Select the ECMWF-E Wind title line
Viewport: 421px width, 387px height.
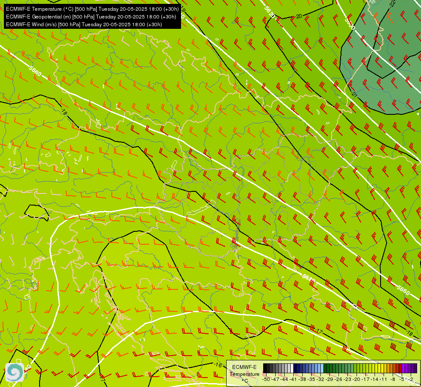[x=84, y=25]
